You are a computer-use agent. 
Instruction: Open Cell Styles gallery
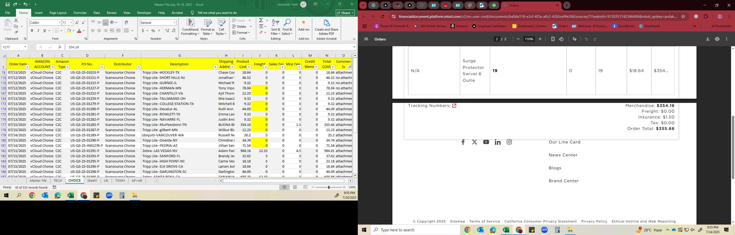[221, 27]
